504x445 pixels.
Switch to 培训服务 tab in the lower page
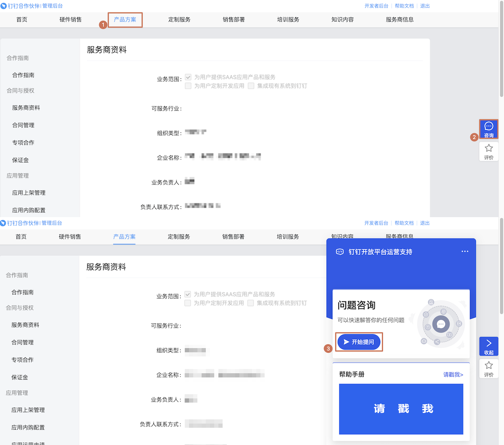click(x=287, y=237)
